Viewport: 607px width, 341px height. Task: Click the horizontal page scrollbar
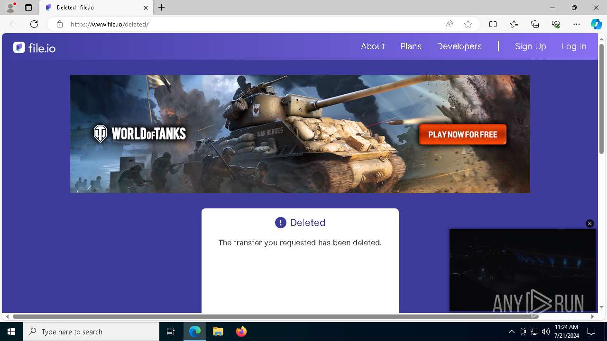coord(276,316)
